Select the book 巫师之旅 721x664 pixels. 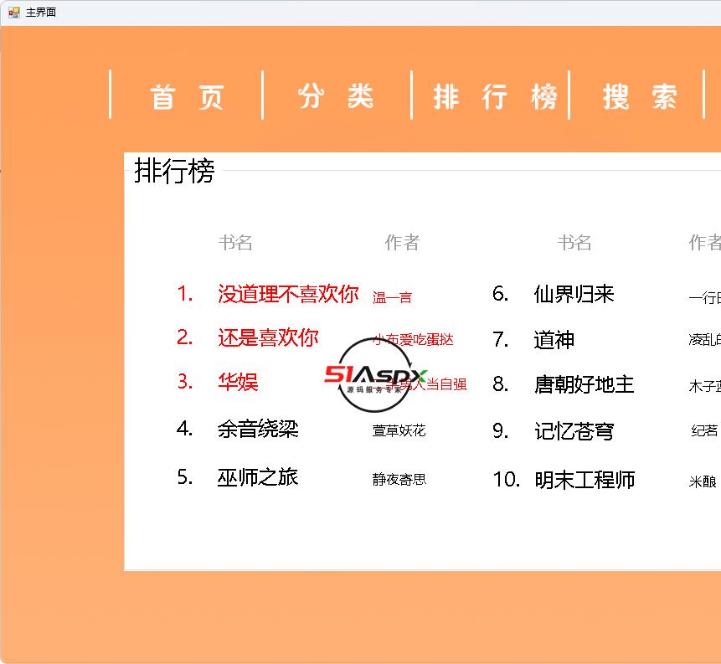pyautogui.click(x=258, y=477)
